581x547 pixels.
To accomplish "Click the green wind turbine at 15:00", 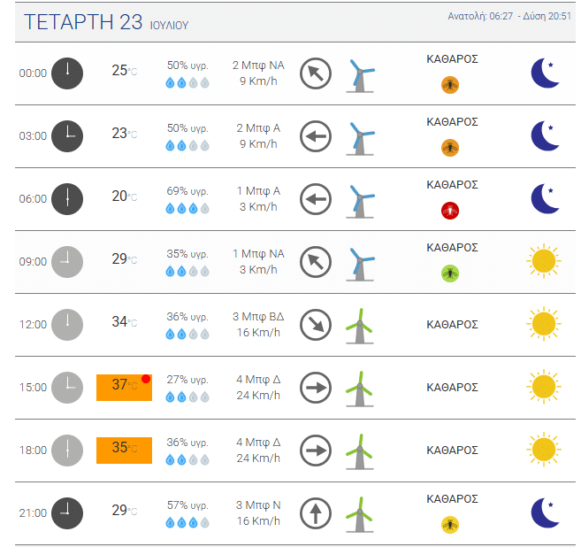I will point(359,389).
